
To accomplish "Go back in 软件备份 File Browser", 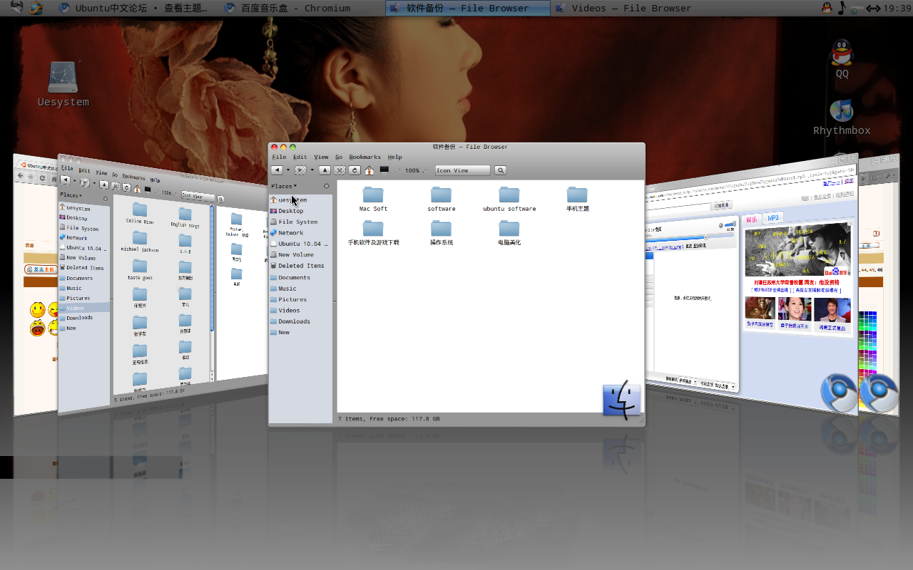I will tap(277, 170).
